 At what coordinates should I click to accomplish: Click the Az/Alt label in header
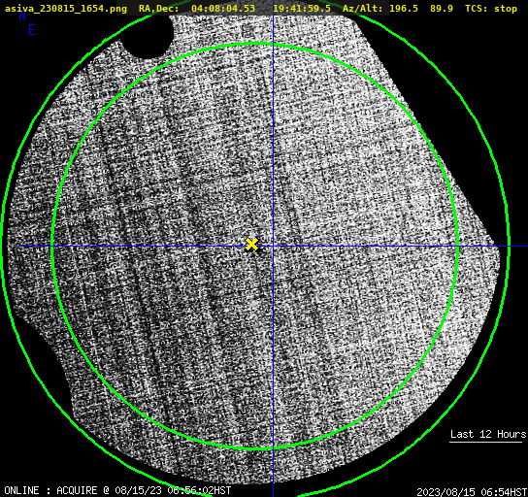(362, 9)
